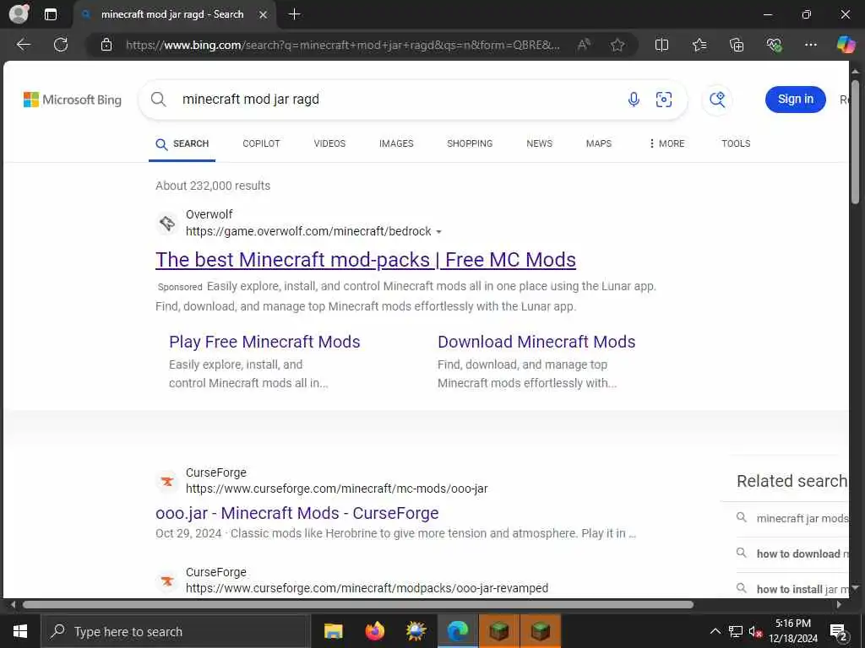Switch to NEWS tab

coord(539,143)
